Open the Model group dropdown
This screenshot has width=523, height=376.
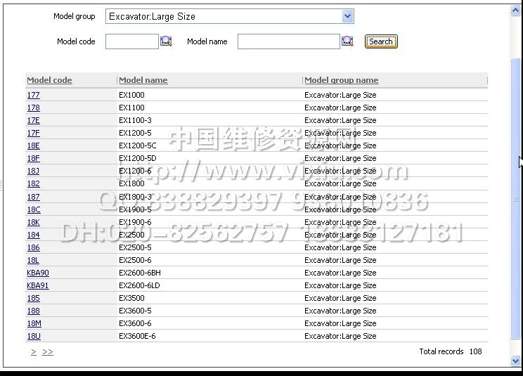[x=347, y=16]
